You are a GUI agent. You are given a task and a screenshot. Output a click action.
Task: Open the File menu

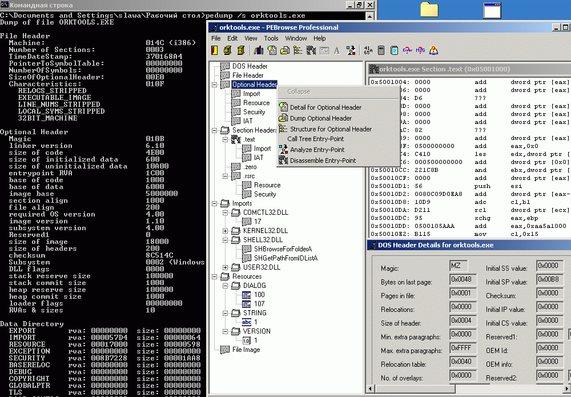(216, 38)
